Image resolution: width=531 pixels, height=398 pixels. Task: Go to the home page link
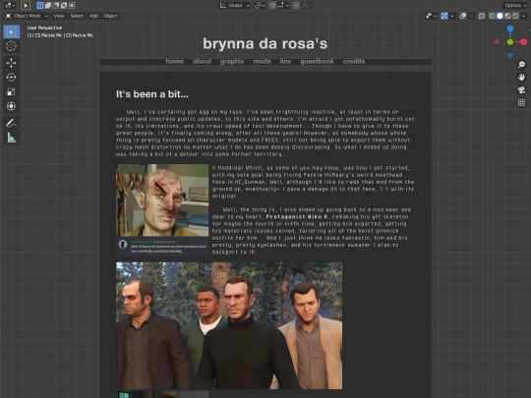click(175, 61)
